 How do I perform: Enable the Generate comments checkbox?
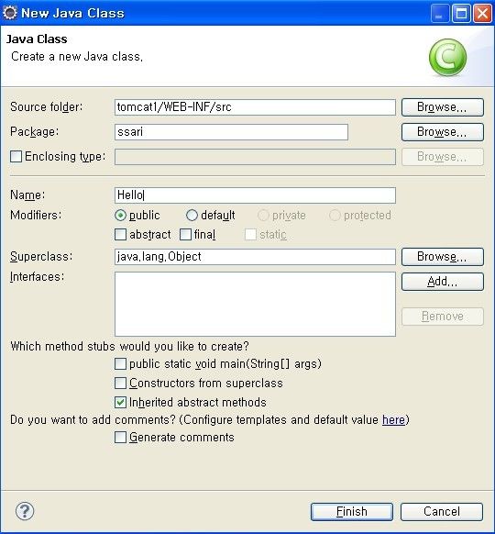pos(120,438)
